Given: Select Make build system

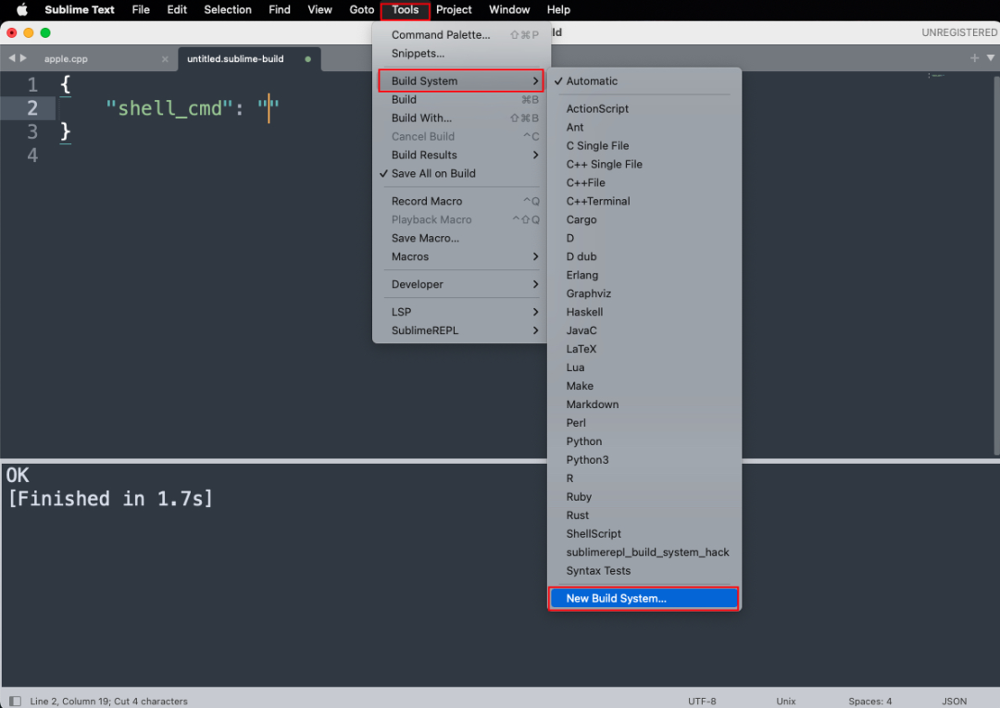Looking at the screenshot, I should 644,386.
